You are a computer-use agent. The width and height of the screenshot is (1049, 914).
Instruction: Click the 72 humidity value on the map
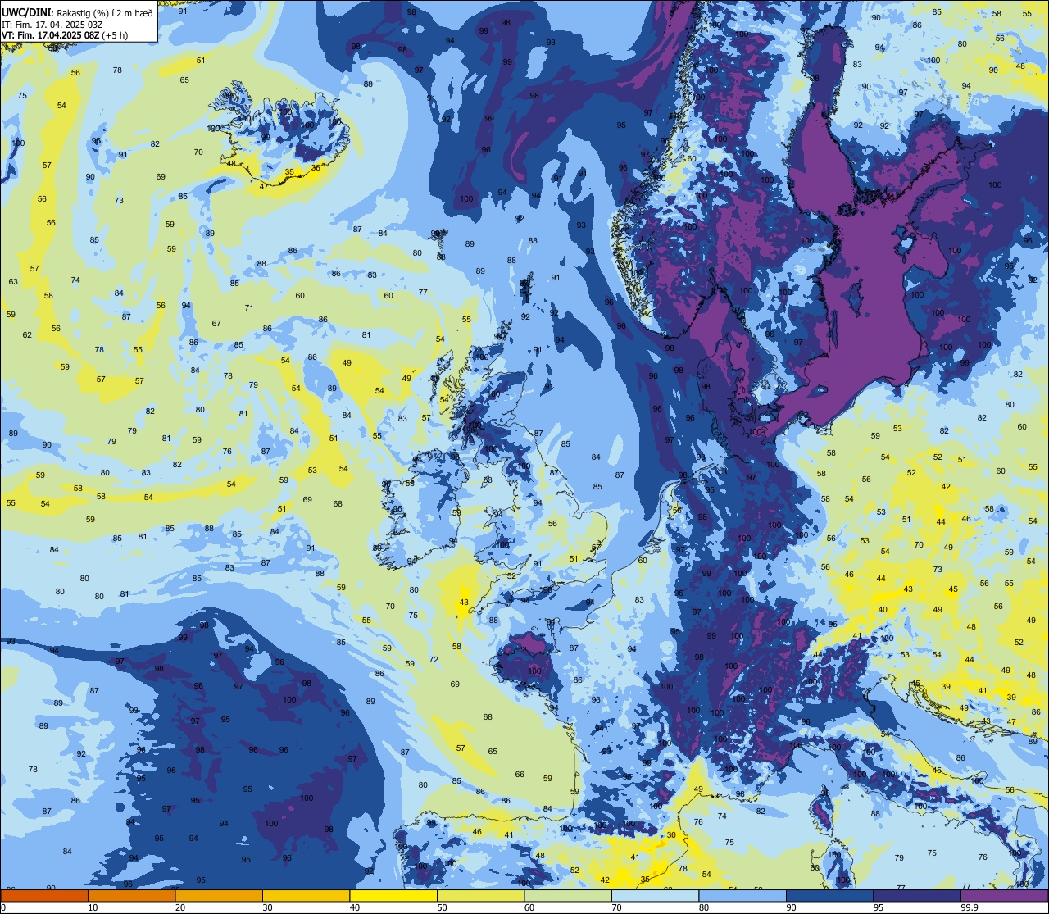point(434,660)
